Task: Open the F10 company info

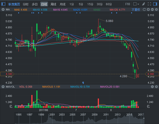Action: [127, 4]
